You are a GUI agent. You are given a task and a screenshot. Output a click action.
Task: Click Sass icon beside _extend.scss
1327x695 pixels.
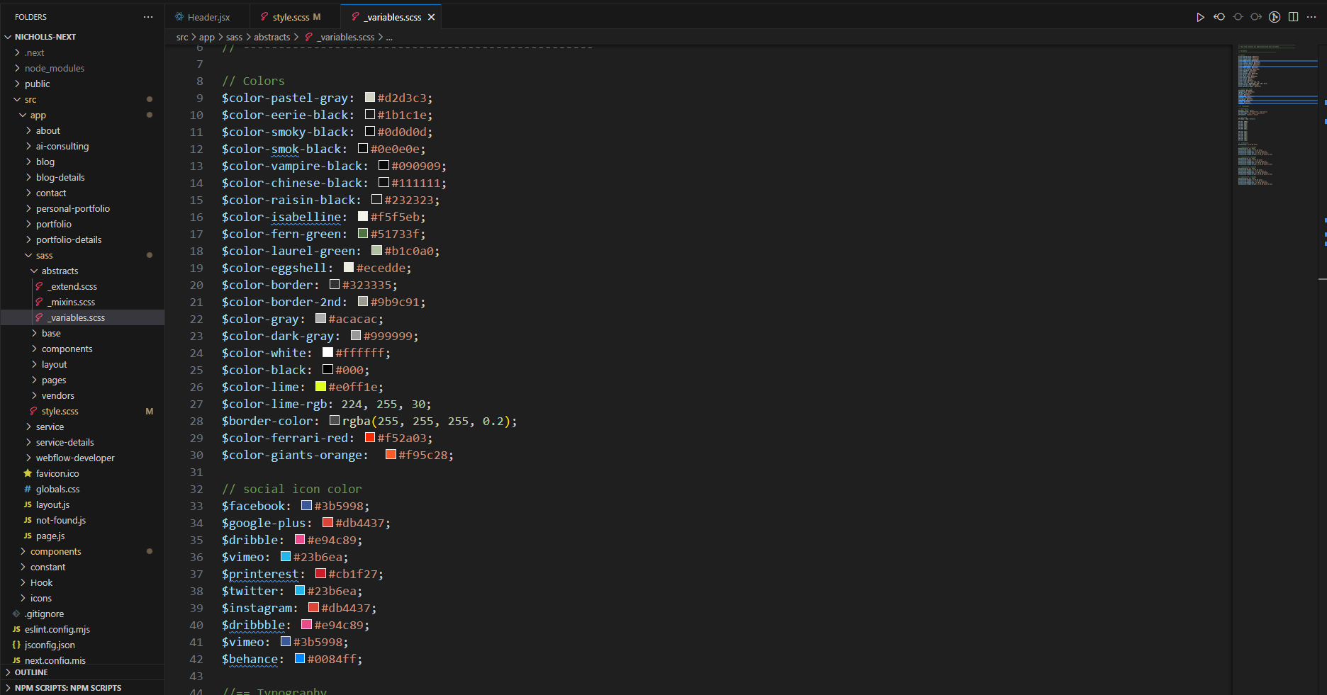[39, 286]
